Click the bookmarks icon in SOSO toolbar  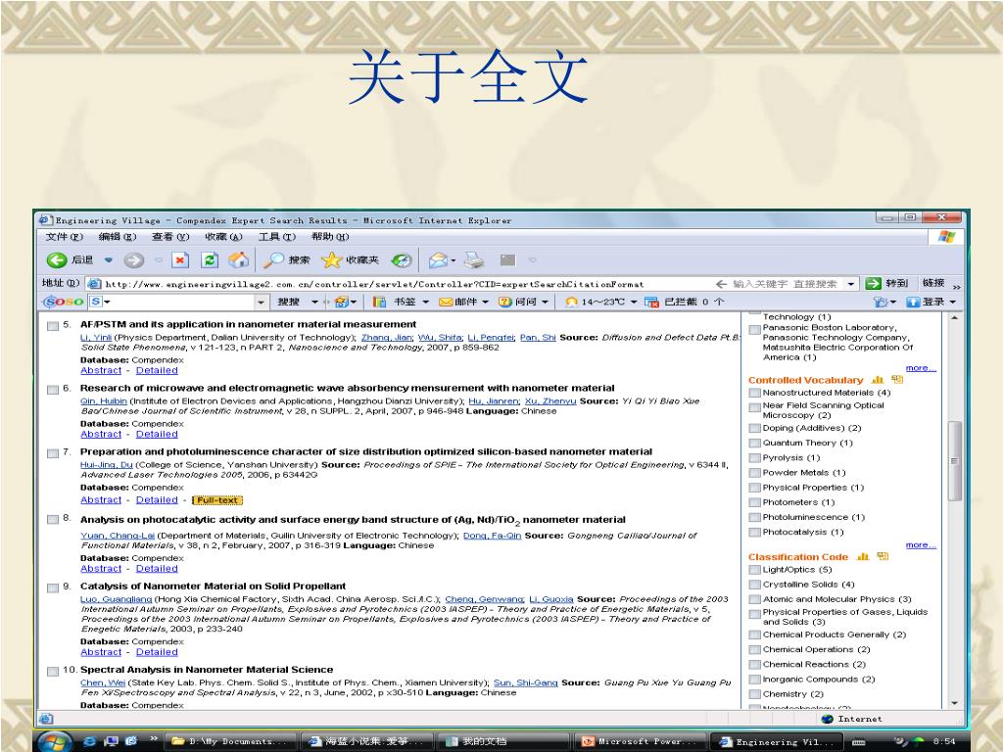[379, 302]
